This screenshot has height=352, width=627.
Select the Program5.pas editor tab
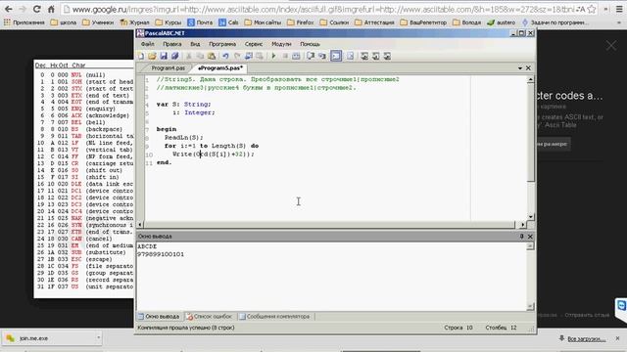coord(220,68)
